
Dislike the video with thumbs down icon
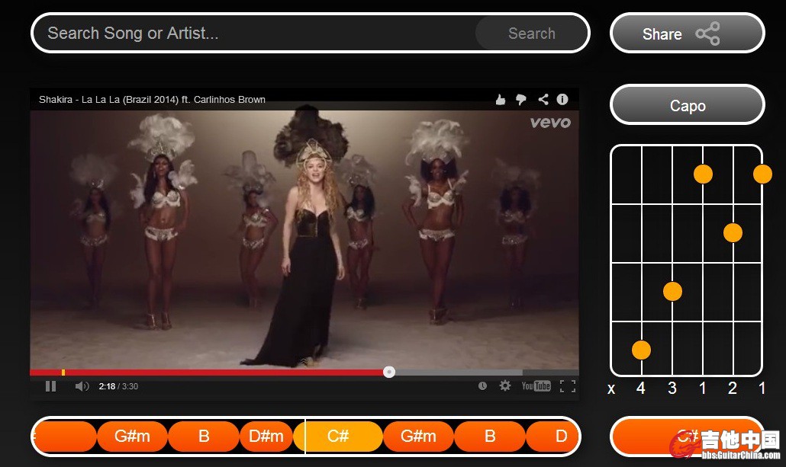pos(521,100)
